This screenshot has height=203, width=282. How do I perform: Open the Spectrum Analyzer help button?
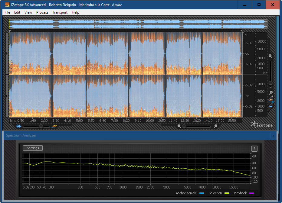point(254,148)
